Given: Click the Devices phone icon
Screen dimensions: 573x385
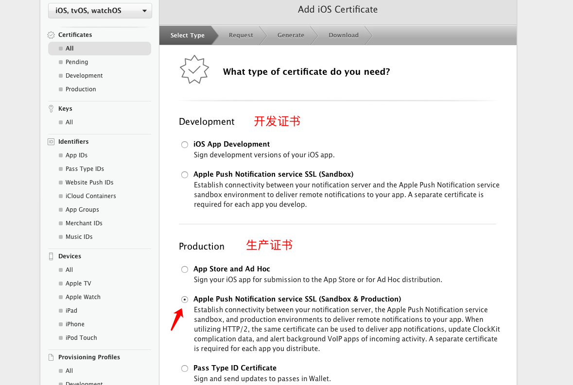Looking at the screenshot, I should pyautogui.click(x=51, y=256).
